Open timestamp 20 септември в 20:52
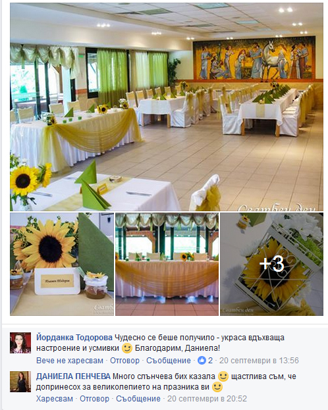Image resolution: width=328 pixels, height=410 pixels. click(207, 399)
